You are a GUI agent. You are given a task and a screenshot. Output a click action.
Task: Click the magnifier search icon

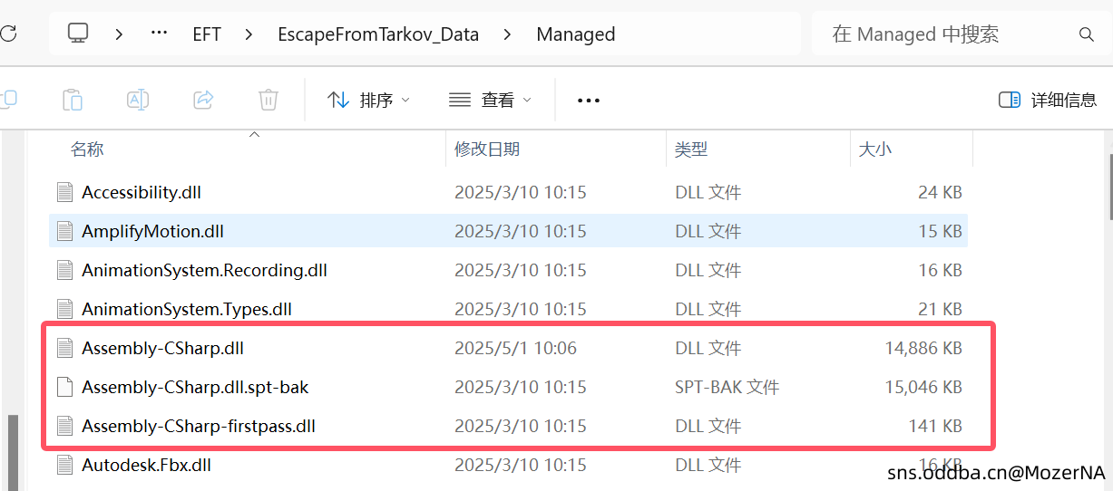[x=1086, y=34]
